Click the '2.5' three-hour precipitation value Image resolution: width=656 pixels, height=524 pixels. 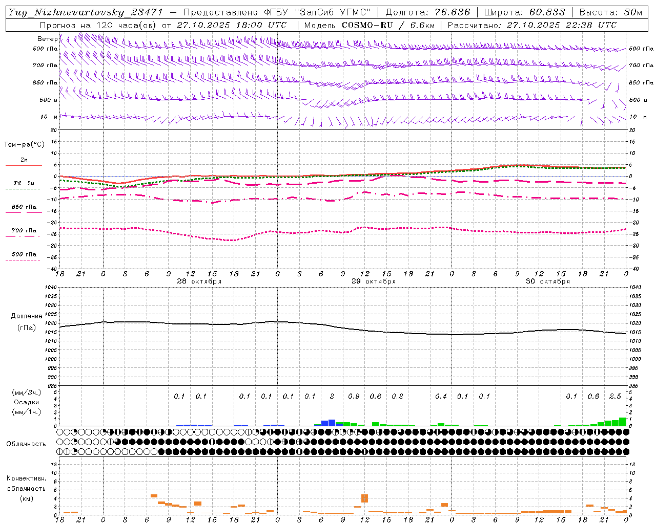coord(615,396)
